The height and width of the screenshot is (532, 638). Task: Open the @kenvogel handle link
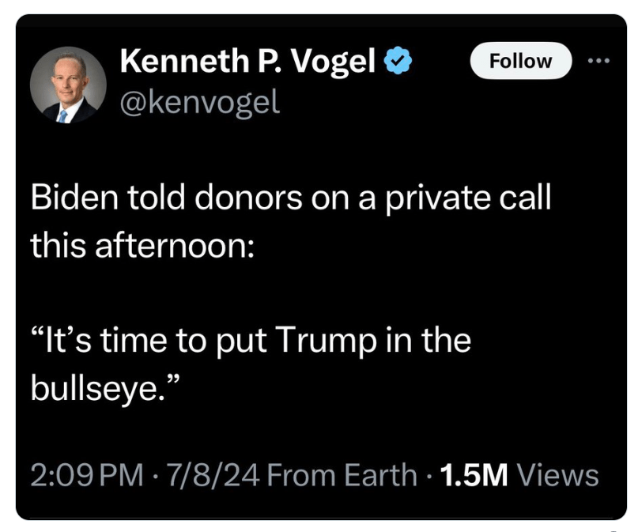[199, 102]
